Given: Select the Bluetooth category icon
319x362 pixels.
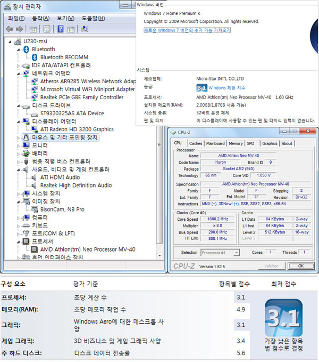Looking at the screenshot, I should coord(26,49).
